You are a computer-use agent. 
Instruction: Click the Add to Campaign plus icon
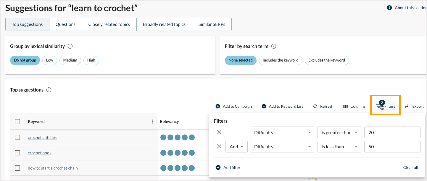pyautogui.click(x=218, y=106)
